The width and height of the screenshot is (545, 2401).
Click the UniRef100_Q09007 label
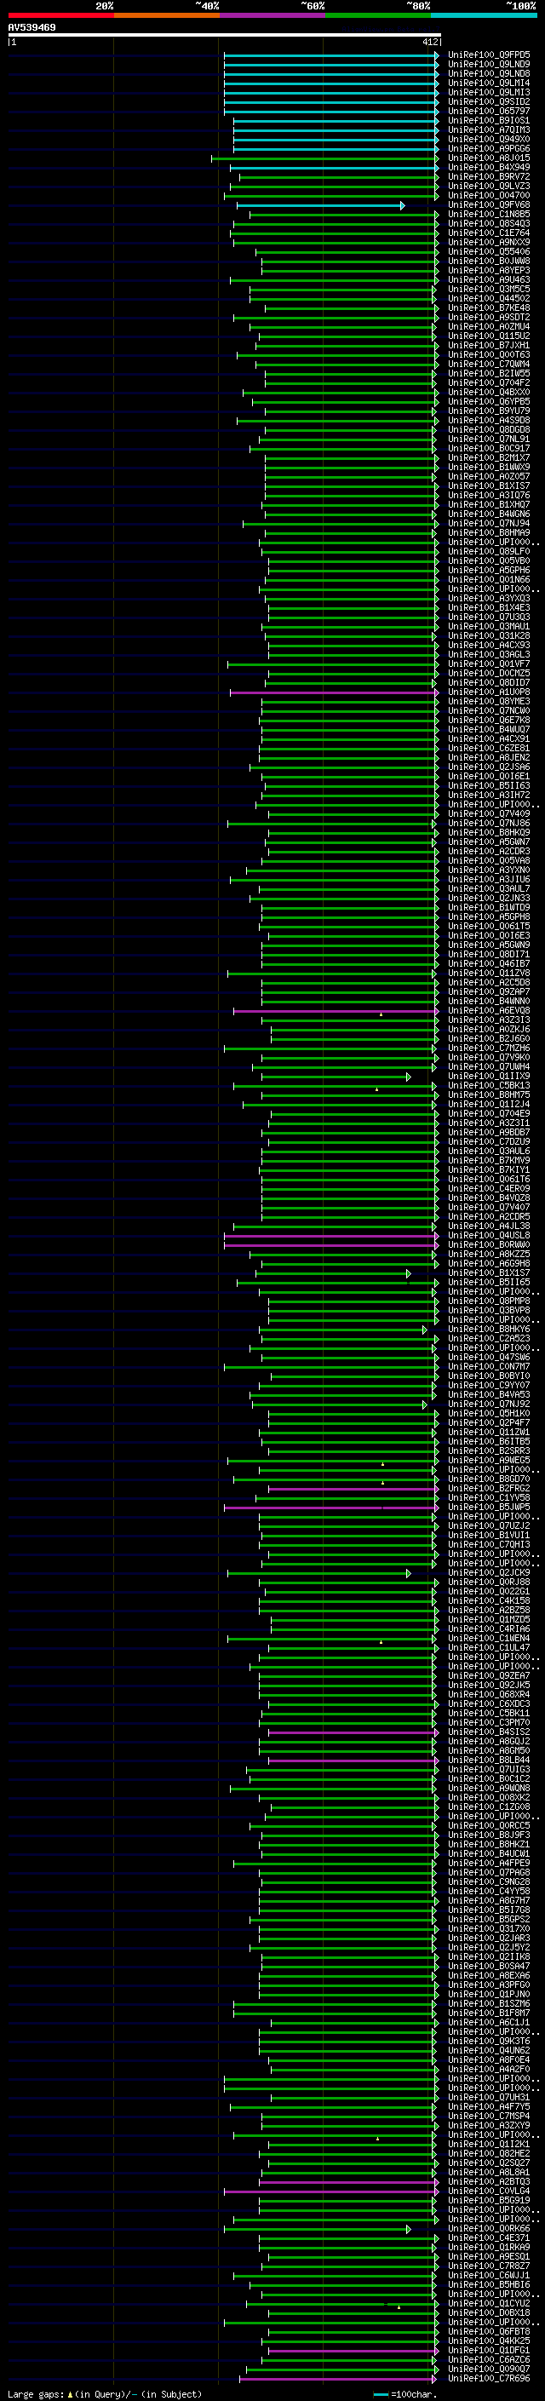pyautogui.click(x=489, y=2369)
